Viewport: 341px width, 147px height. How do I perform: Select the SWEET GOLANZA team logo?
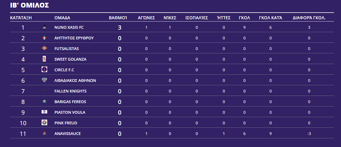point(44,59)
